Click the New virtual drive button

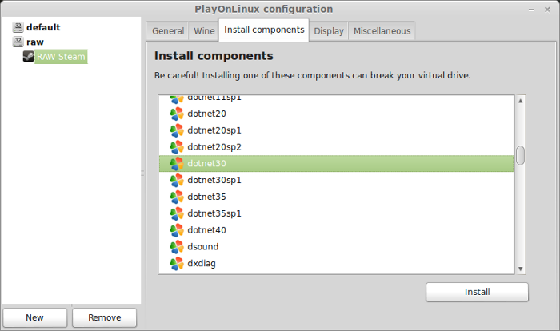point(34,317)
